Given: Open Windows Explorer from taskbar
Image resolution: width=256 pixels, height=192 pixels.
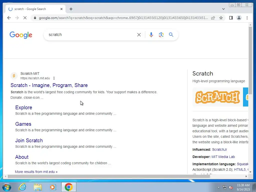Looking at the screenshot, I should point(38,187).
